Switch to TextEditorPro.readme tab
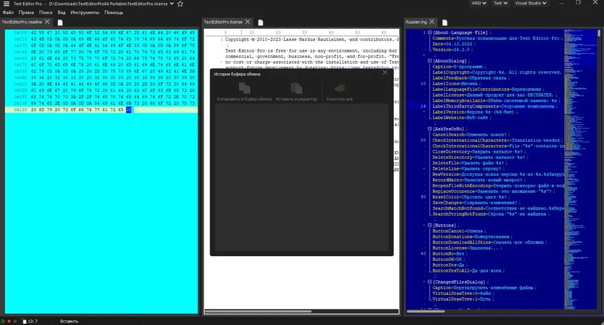The image size is (604, 325). tap(22, 22)
